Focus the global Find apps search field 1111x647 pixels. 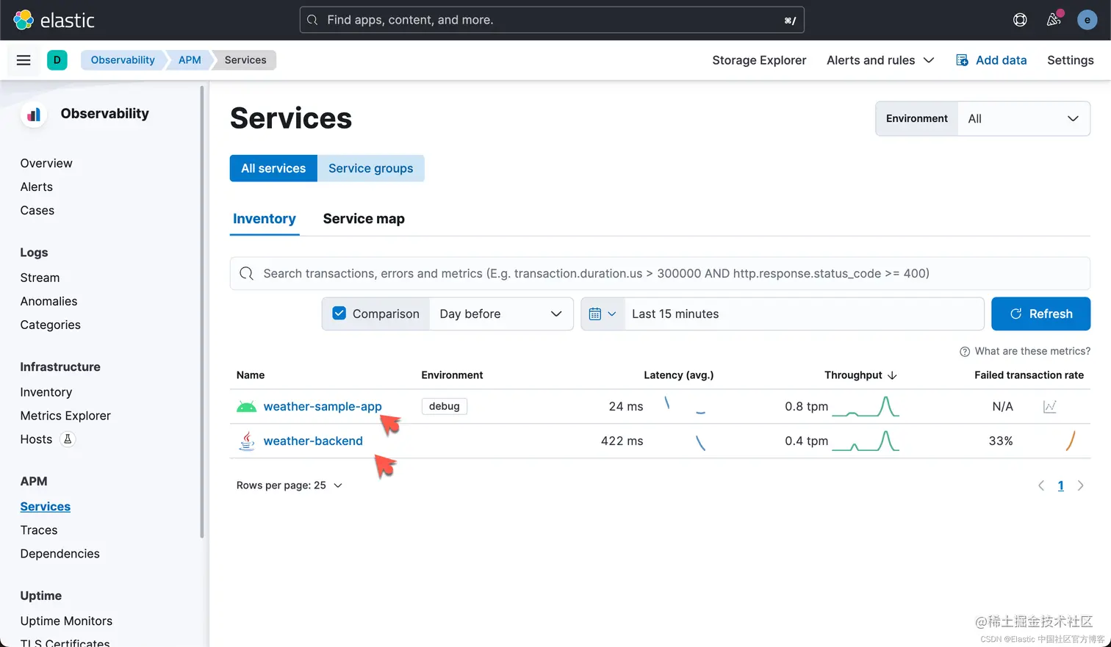(552, 20)
